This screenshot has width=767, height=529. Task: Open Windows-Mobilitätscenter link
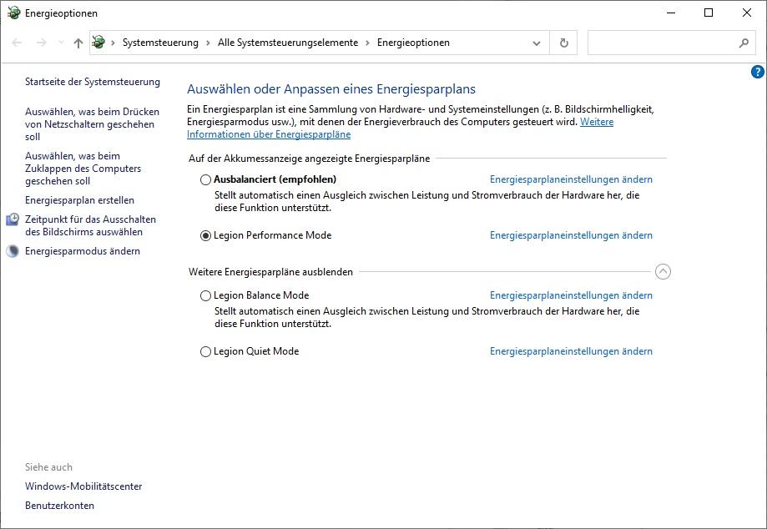tap(83, 486)
